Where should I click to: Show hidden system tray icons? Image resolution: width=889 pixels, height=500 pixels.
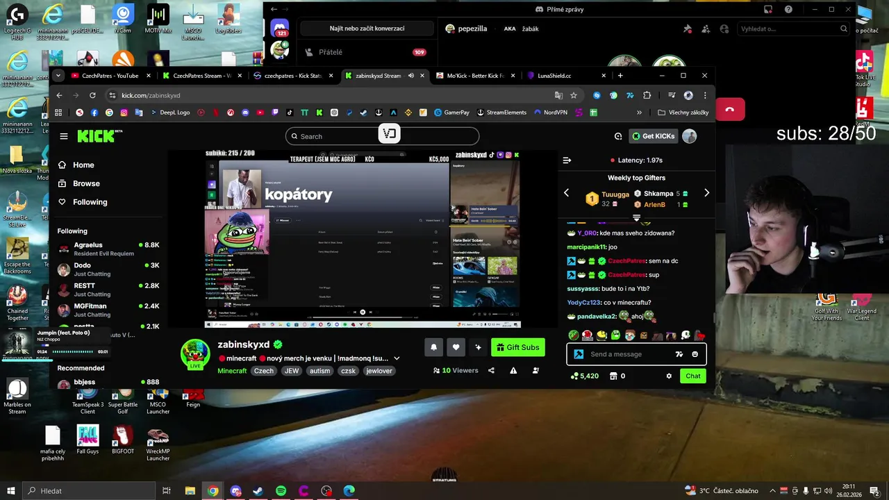click(x=772, y=491)
